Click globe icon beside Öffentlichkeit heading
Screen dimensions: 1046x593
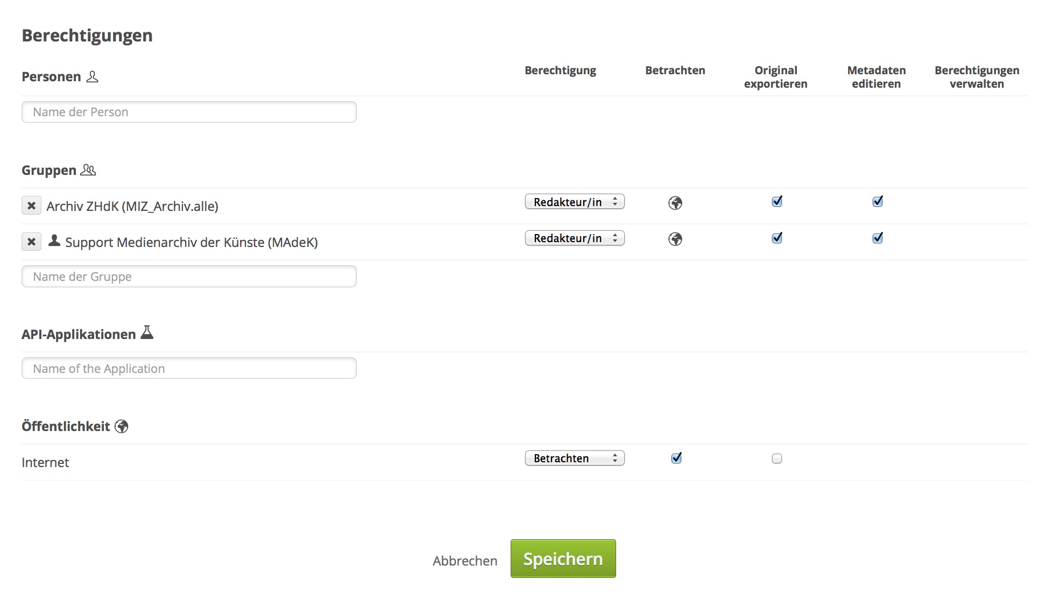[x=122, y=426]
